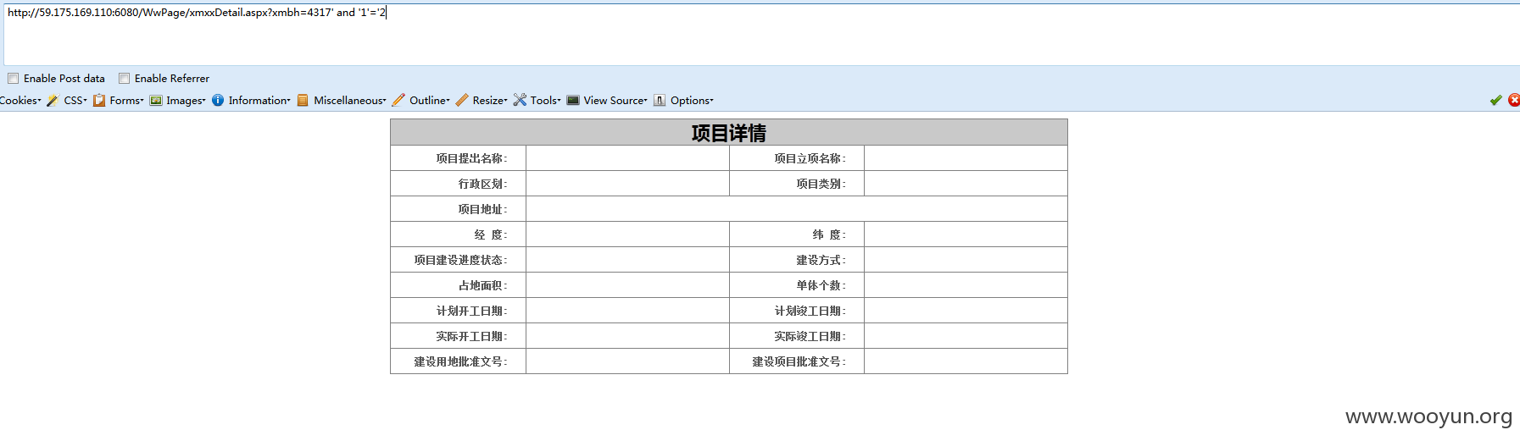Click the 项目类别 label cell
This screenshot has height=441, width=1520.
pyautogui.click(x=797, y=184)
